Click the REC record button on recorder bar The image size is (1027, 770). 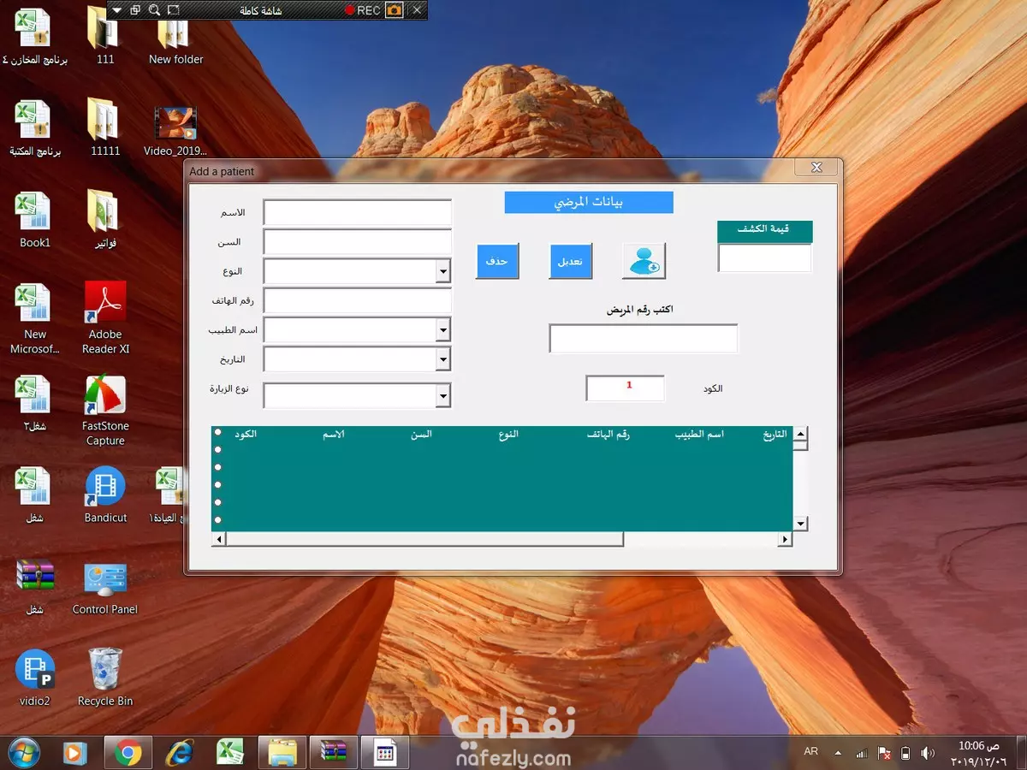(363, 10)
